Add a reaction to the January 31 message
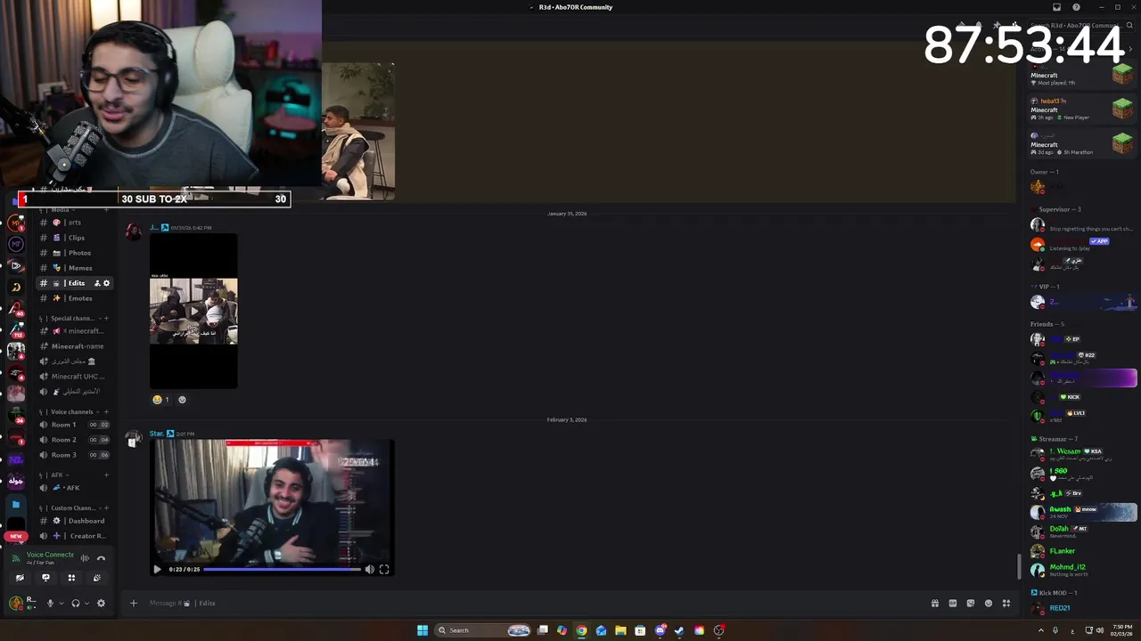This screenshot has width=1141, height=641. pos(182,400)
